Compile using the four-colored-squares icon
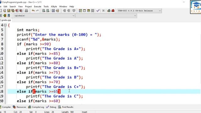The width and height of the screenshot is (201, 113). point(80,11)
